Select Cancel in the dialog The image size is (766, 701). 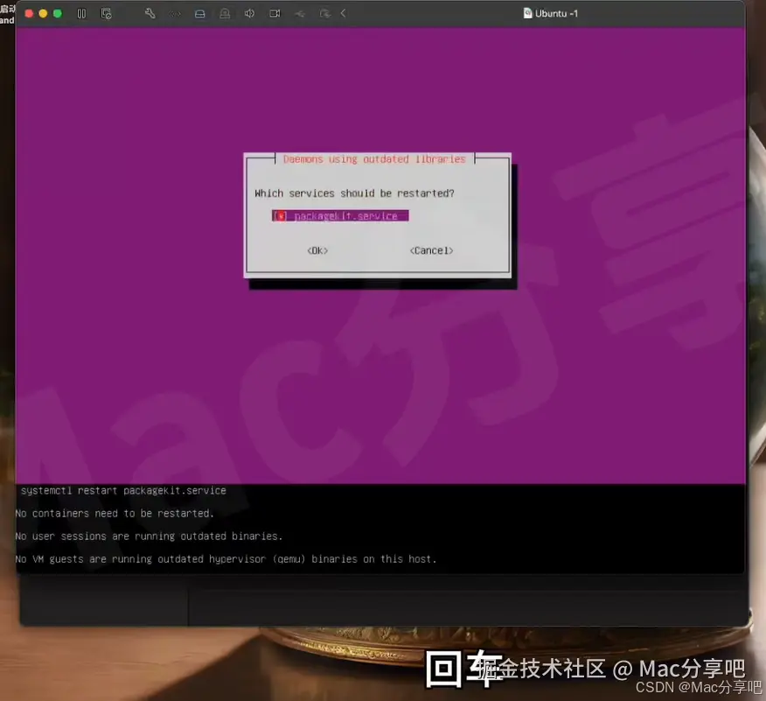pos(429,249)
